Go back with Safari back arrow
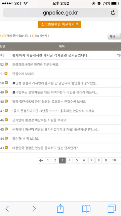 pos(7,209)
